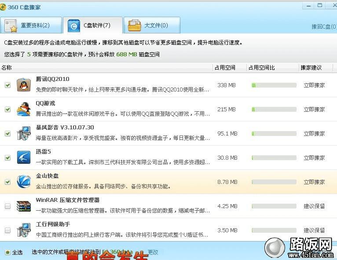This screenshot has height=260, width=337.
Task: Click the QQ游戏 space usage bar
Action: pos(274,110)
